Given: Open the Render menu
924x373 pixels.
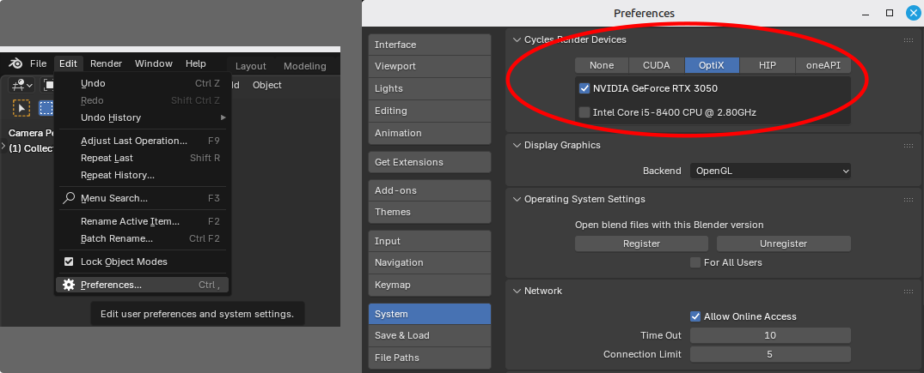Looking at the screenshot, I should tap(106, 63).
